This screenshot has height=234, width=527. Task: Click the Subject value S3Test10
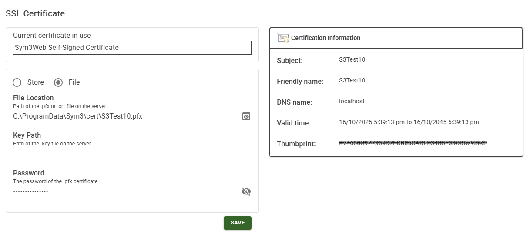352,60
